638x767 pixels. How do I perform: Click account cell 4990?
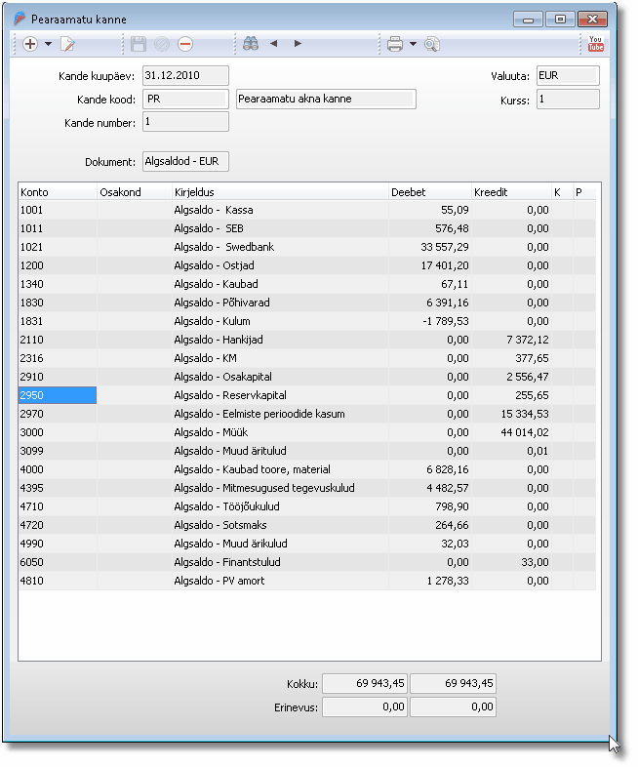58,544
